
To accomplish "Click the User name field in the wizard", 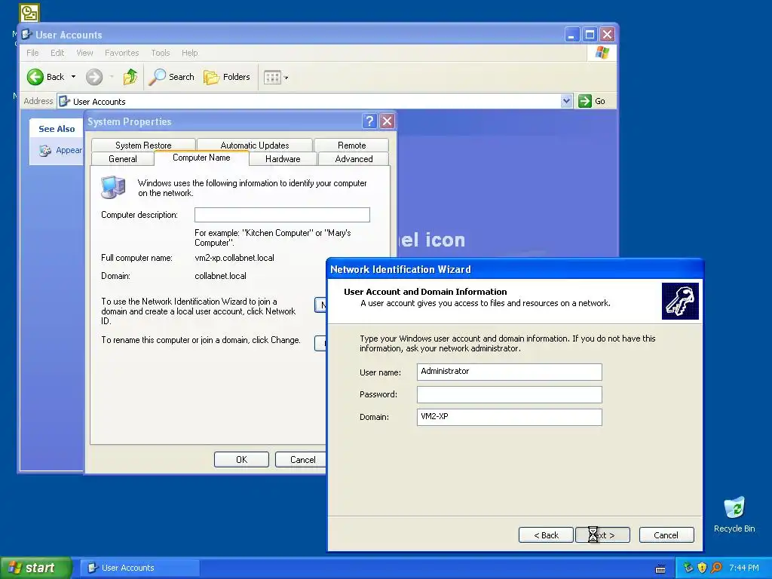I will point(509,372).
